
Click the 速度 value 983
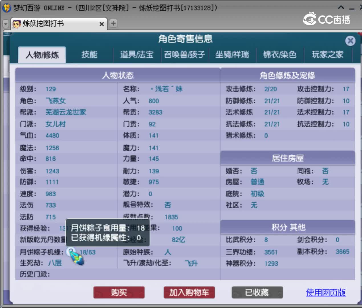pyautogui.click(x=51, y=194)
